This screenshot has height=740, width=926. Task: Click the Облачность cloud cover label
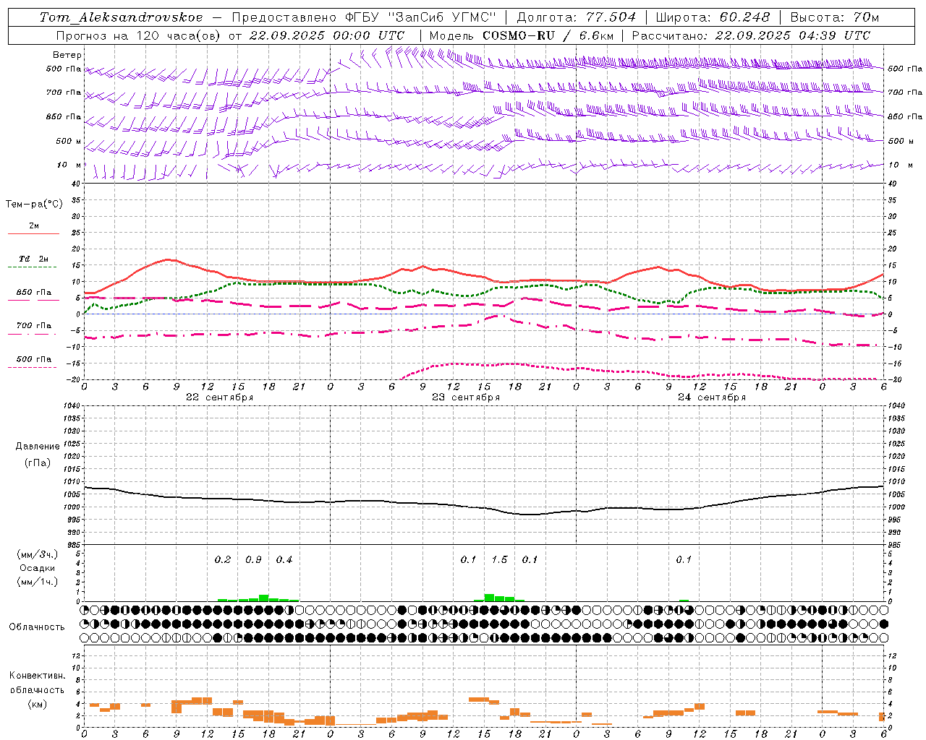click(37, 627)
